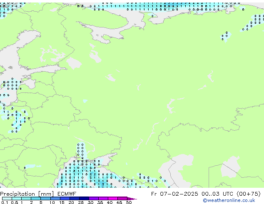Click the 30–35 mm purple legend box
The image size is (264, 204).
[x=94, y=199]
